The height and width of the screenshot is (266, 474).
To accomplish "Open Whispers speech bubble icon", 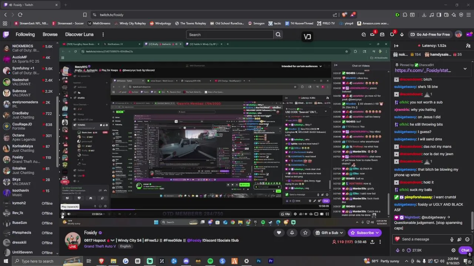I will (x=392, y=35).
